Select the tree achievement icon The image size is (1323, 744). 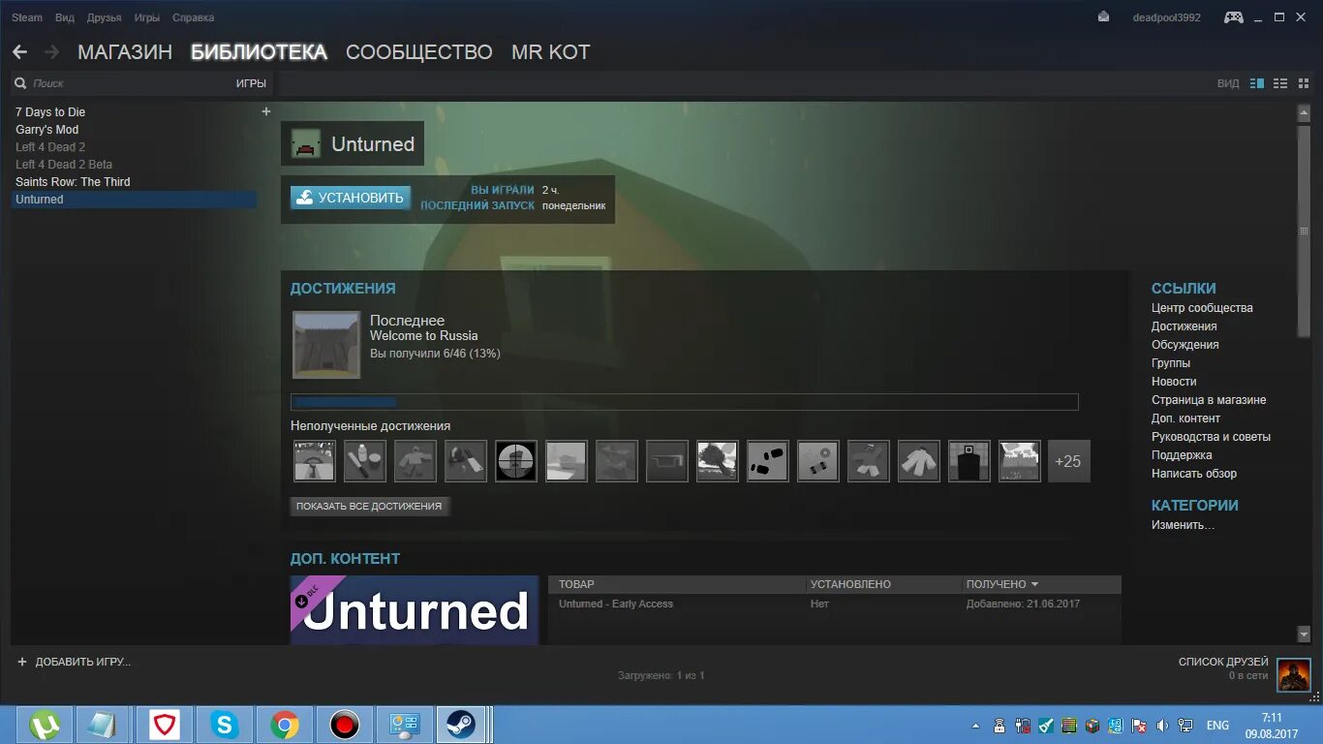pyautogui.click(x=718, y=461)
